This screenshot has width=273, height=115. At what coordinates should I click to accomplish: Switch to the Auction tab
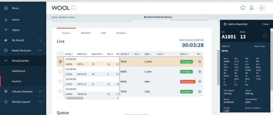point(66,33)
